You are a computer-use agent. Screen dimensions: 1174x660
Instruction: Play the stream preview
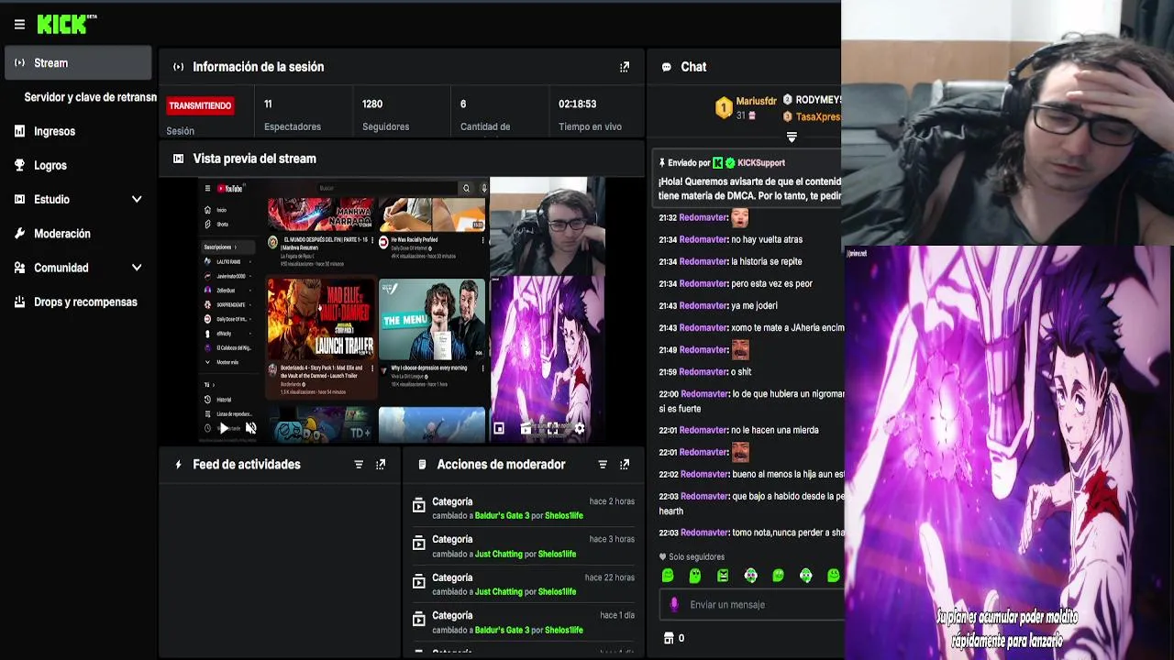point(223,428)
